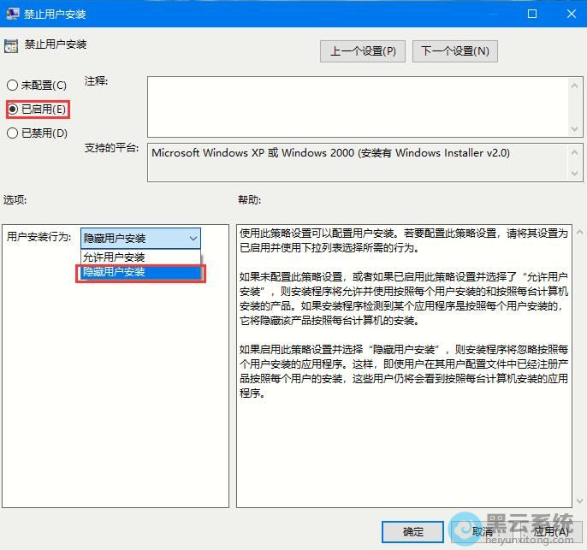Minimize the 禁止用户安装 window
The width and height of the screenshot is (587, 550).
(x=494, y=15)
